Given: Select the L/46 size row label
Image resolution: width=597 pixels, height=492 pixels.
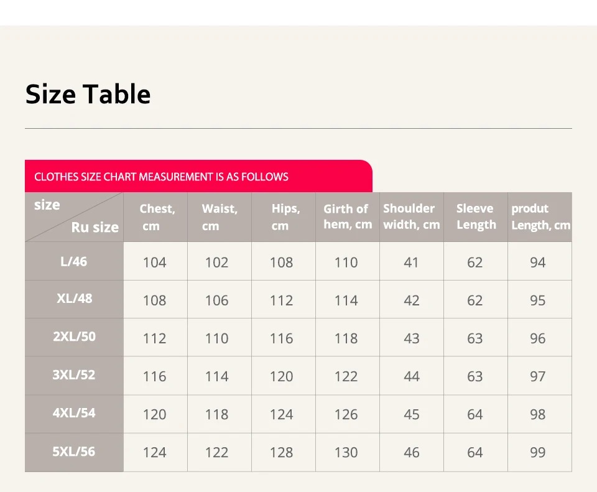Looking at the screenshot, I should coord(74,261).
